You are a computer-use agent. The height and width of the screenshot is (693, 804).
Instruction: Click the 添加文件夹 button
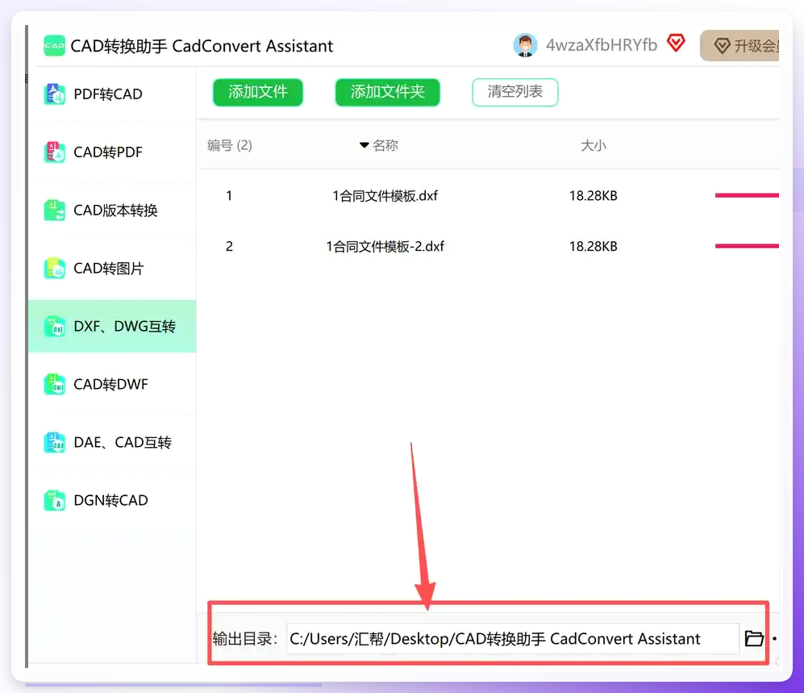(x=388, y=92)
